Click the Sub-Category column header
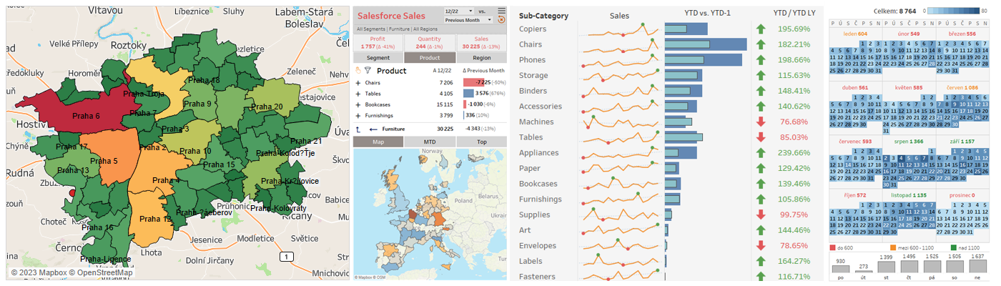The image size is (1001, 286). point(544,16)
